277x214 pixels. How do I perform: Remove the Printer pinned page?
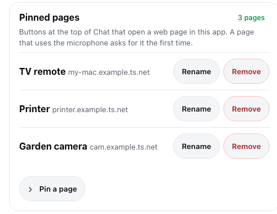click(246, 109)
